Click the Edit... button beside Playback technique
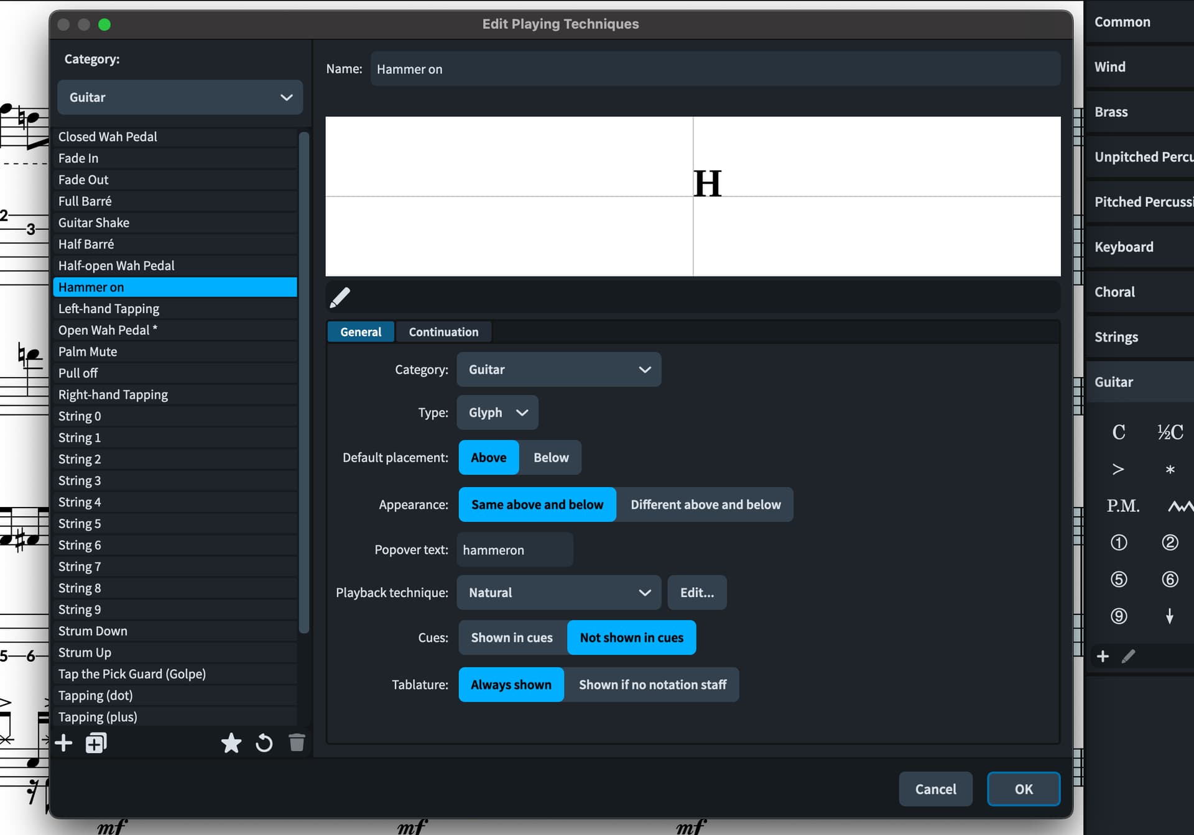Viewport: 1194px width, 835px height. [x=696, y=593]
